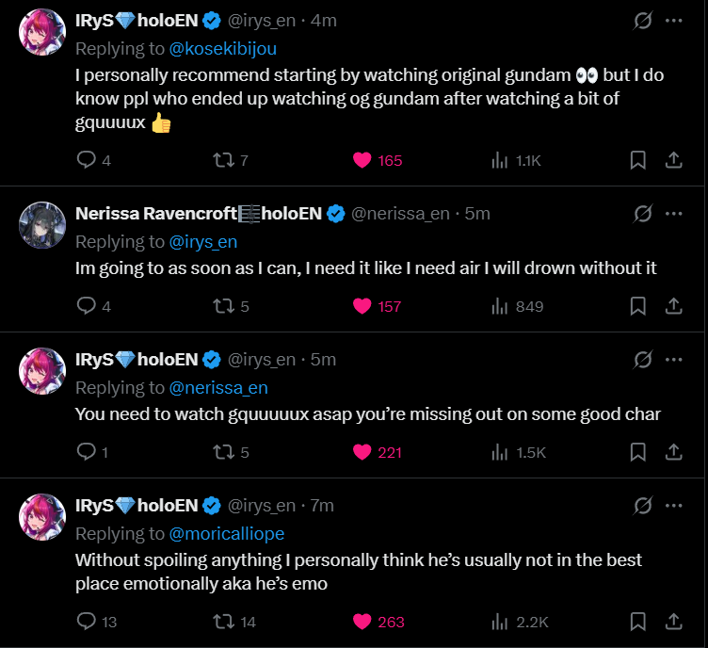Unlike IRyS's tweet with 221 likes

tap(362, 452)
